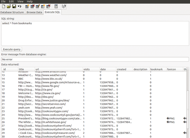The image size is (190, 138).
Task: Switch to the Database Structure tab
Action: pyautogui.click(x=12, y=12)
